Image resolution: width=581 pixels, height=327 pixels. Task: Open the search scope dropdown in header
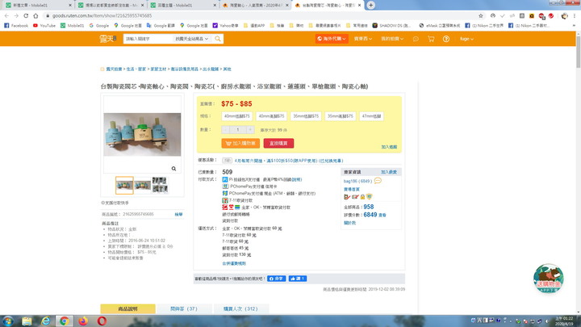pyautogui.click(x=192, y=39)
